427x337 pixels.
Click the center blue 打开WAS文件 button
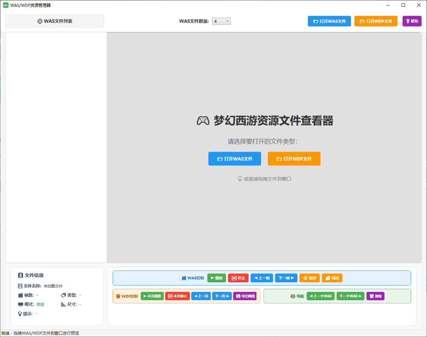click(235, 159)
